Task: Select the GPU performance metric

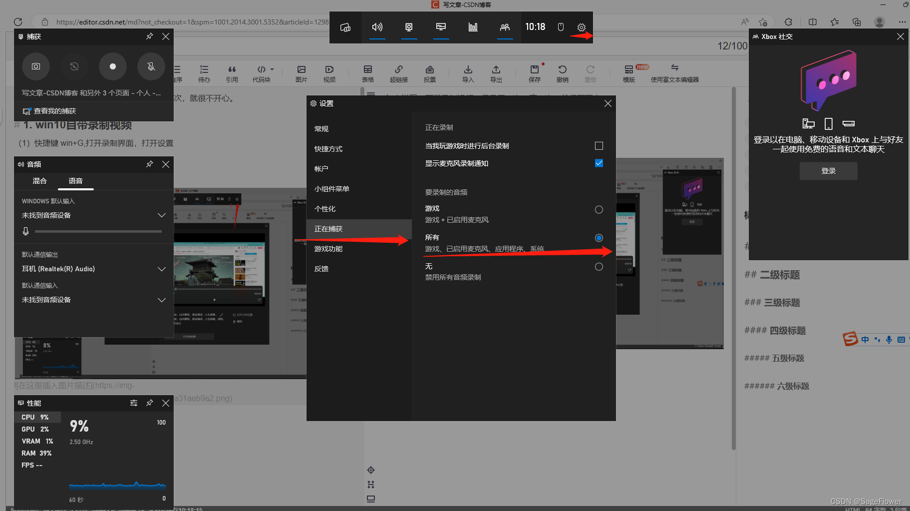Action: 38,429
